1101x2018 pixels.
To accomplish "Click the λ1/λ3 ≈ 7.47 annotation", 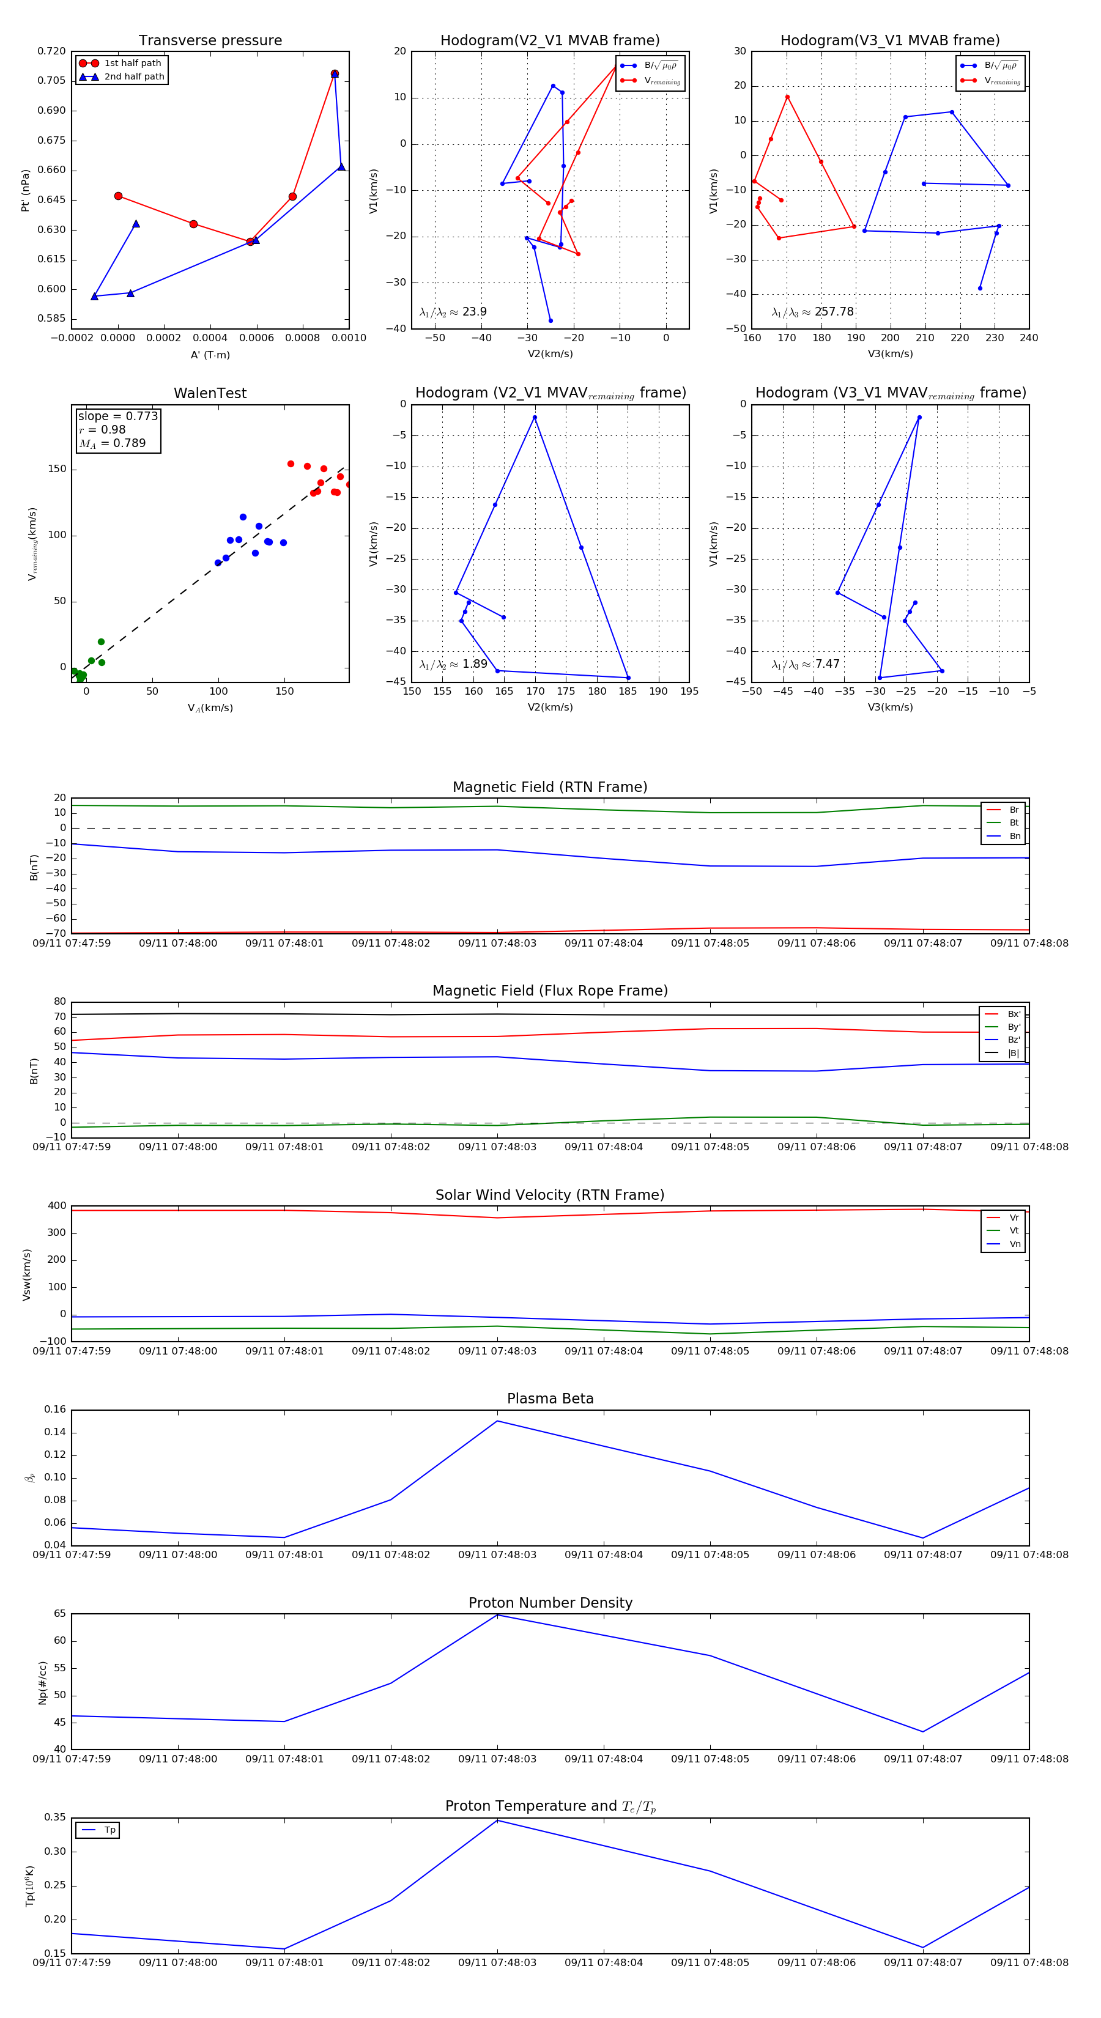I will (x=806, y=664).
